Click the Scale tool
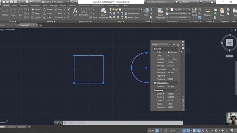 pyautogui.click(x=47, y=17)
